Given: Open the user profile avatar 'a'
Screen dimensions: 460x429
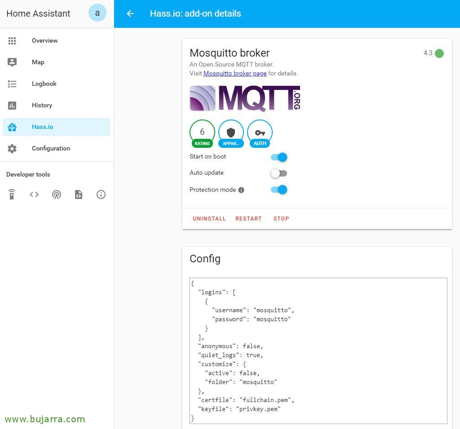Looking at the screenshot, I should pyautogui.click(x=97, y=13).
